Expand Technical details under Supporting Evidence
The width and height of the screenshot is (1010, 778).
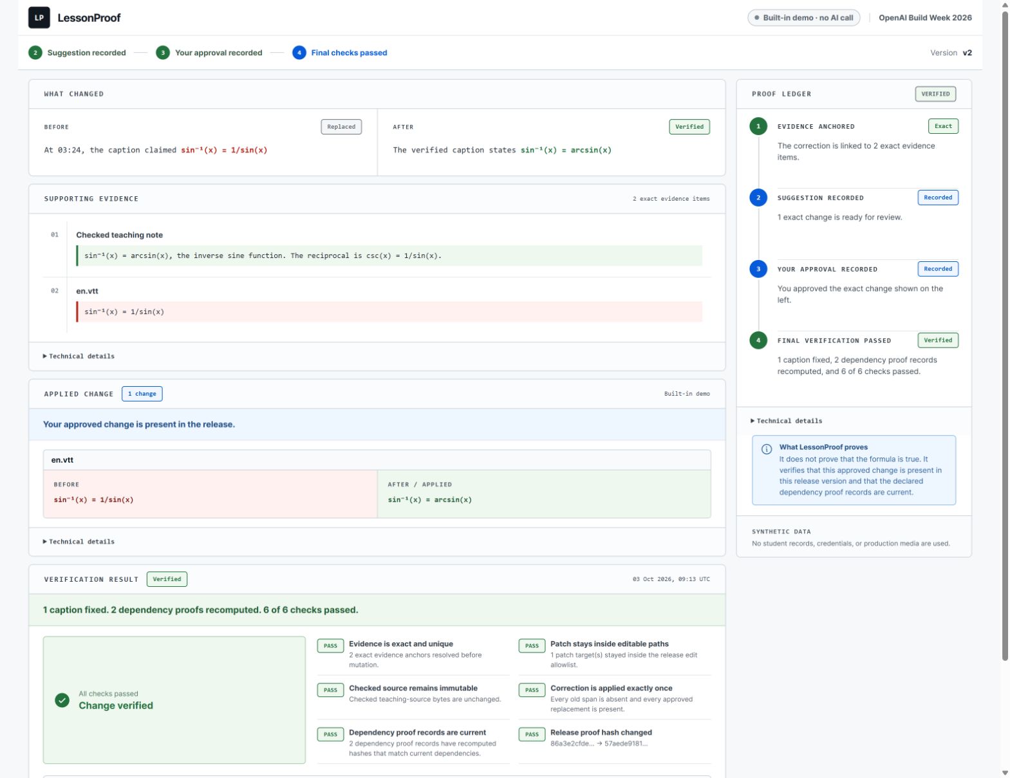79,357
